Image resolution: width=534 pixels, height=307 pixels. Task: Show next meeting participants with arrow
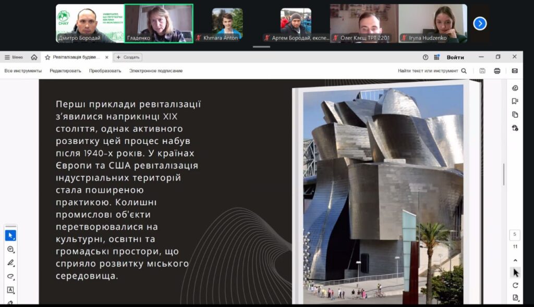480,23
